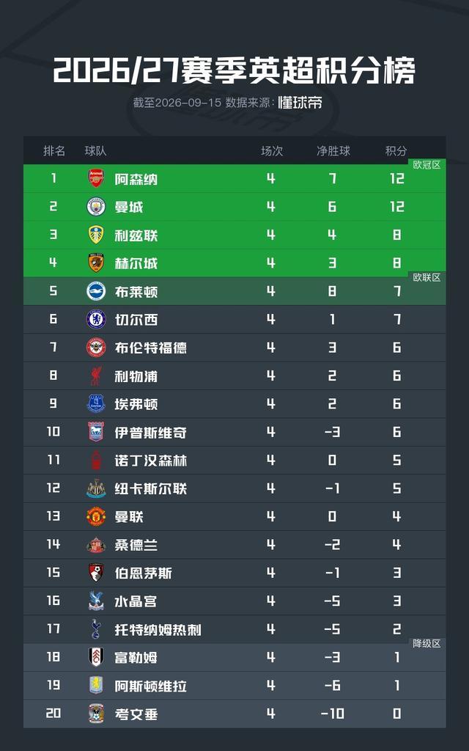
Task: Select the Leeds United crest
Action: (x=96, y=235)
